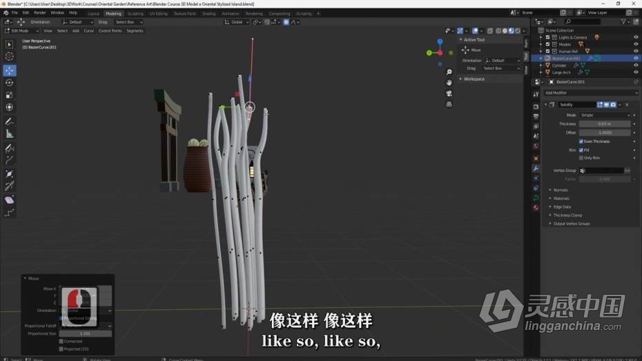Open the Render properties tab icon
The image size is (642, 361).
pos(536,106)
